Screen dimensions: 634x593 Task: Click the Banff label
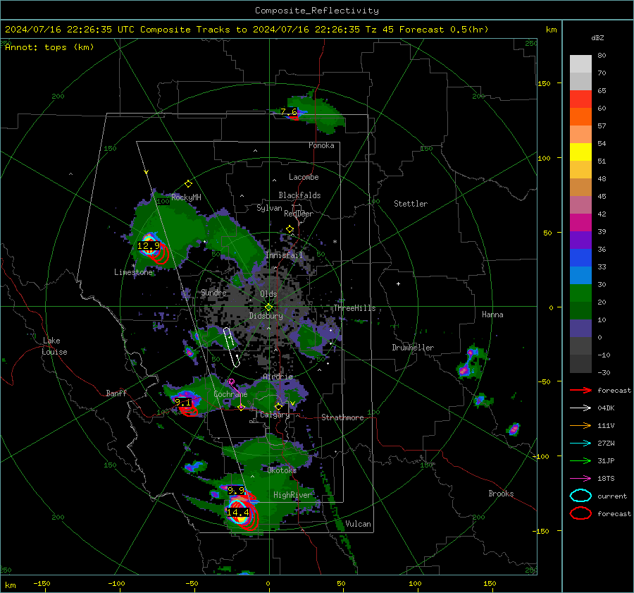click(116, 393)
